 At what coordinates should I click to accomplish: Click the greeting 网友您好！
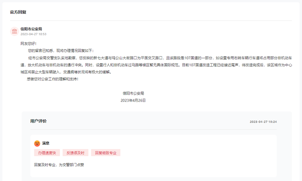(x=28, y=44)
